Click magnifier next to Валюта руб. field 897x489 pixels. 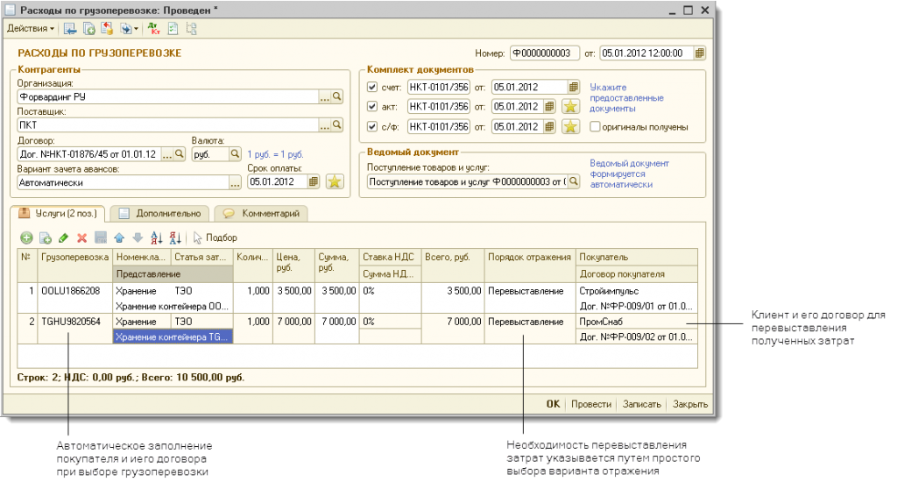(x=235, y=154)
